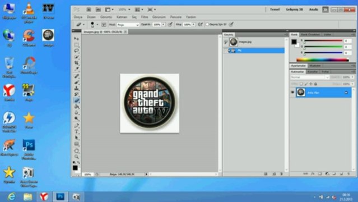Toggle lock all padlock icon

[x=315, y=84]
